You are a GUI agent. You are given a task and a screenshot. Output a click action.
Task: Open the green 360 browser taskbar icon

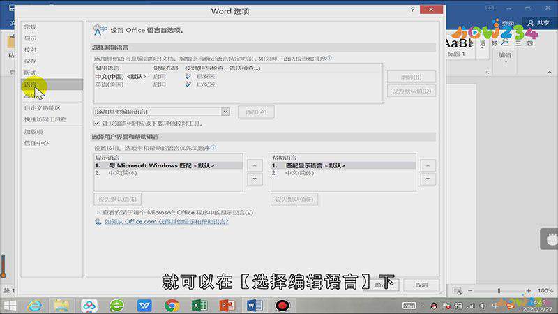(x=116, y=306)
